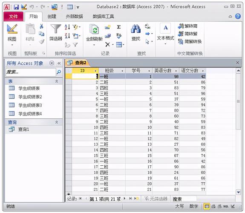Minimize the ribbon with the caret
This screenshot has width=245, height=213.
point(231,17)
